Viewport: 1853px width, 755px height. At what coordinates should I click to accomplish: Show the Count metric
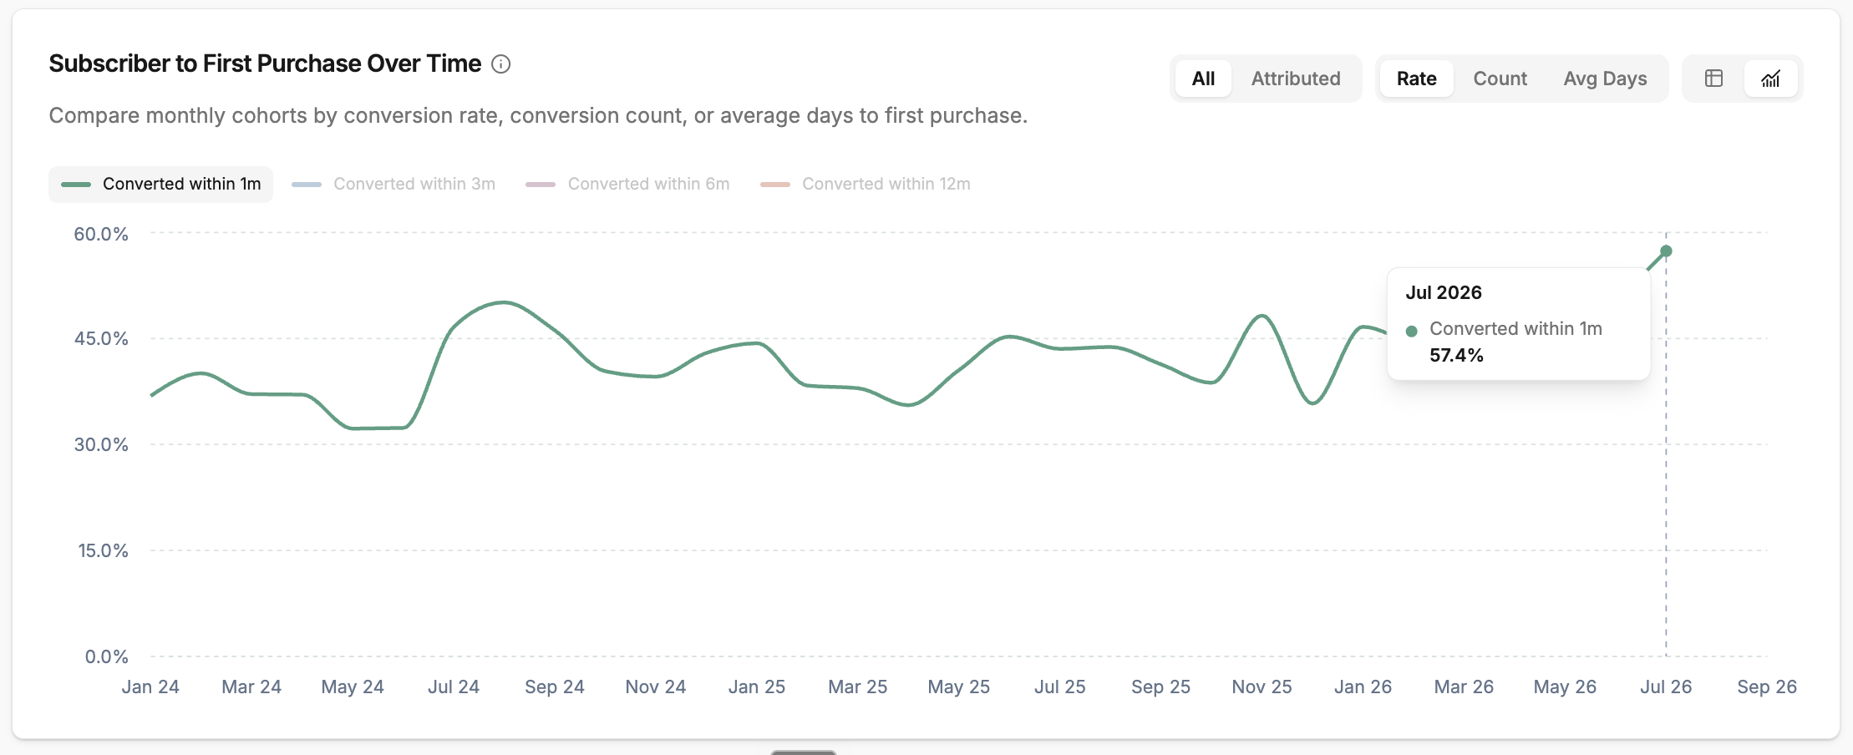(1500, 79)
